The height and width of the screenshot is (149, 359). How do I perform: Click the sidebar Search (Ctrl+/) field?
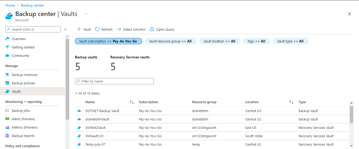click(33, 29)
